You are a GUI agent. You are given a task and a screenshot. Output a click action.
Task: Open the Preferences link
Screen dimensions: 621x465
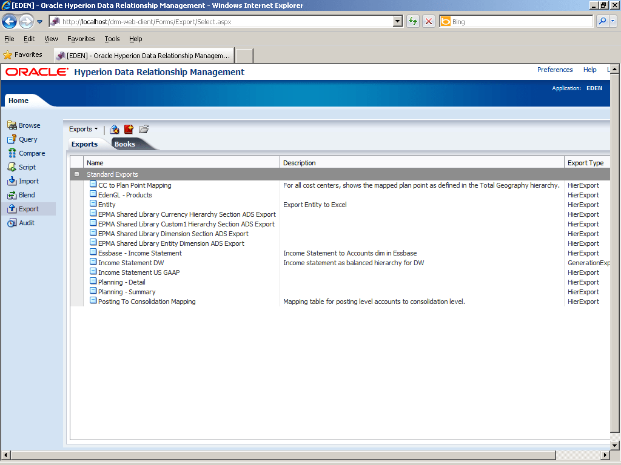coord(554,70)
